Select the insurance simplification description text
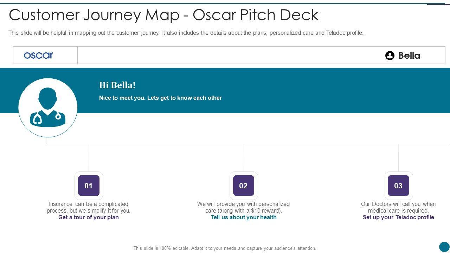This screenshot has height=253, width=450. tap(89, 207)
